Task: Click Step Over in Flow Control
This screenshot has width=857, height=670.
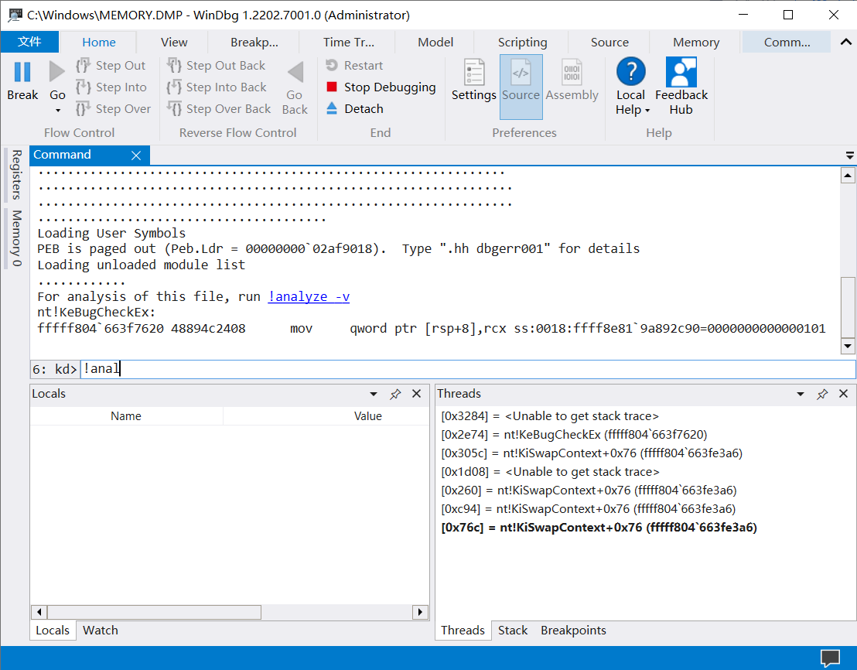Action: point(114,109)
